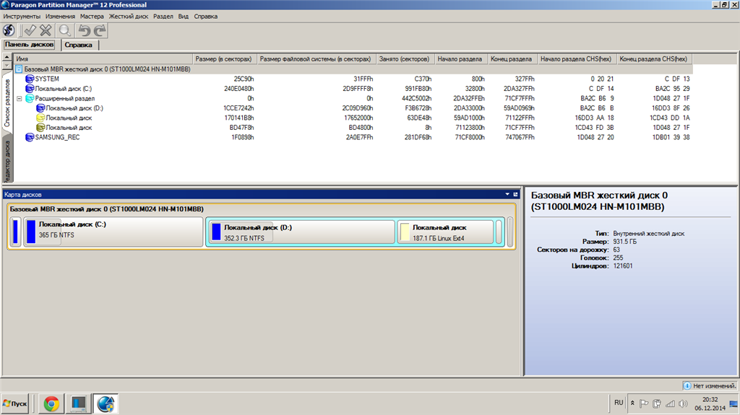Click the magnifier View changes toolbar icon

click(64, 30)
